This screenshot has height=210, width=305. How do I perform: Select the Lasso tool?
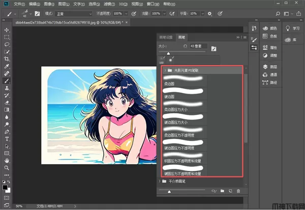point(7,44)
